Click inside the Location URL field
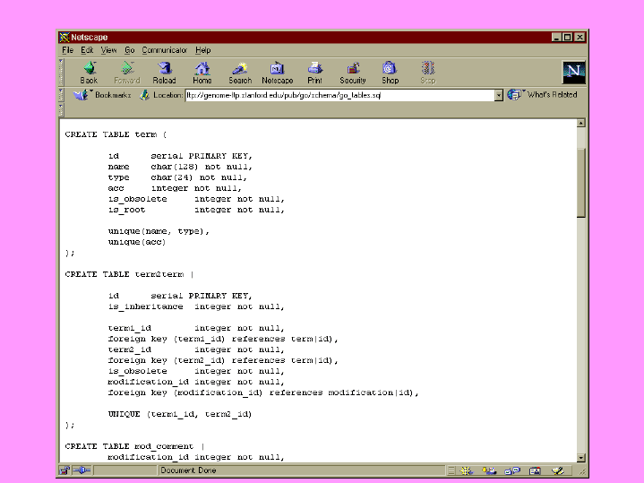 tap(339, 95)
